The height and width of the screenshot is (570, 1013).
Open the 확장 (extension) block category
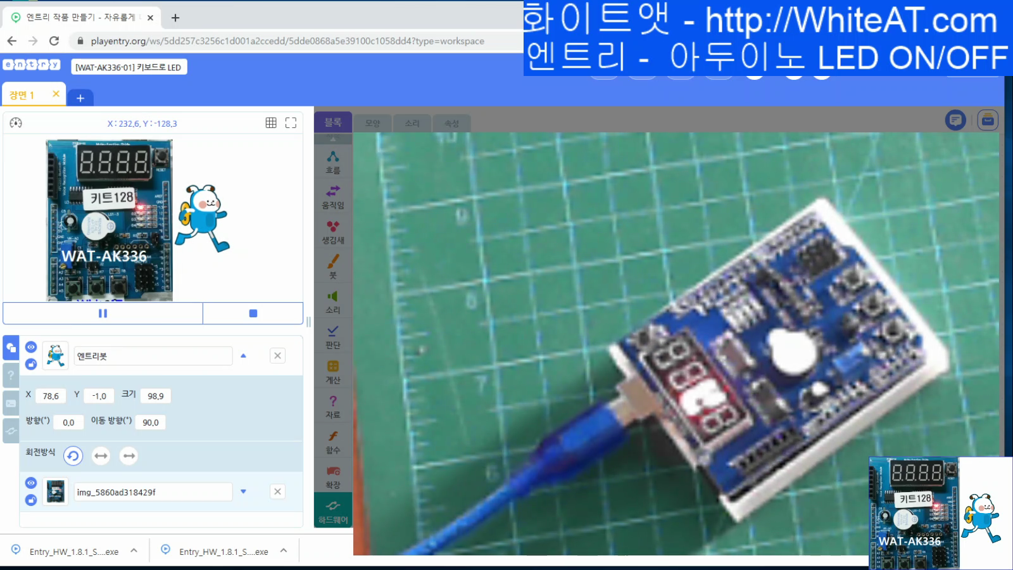(x=333, y=477)
